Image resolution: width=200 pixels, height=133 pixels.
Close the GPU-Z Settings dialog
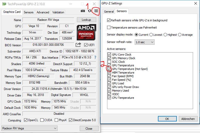tap(196, 3)
